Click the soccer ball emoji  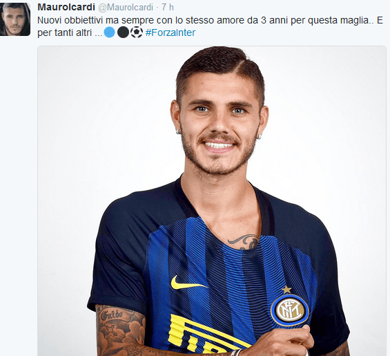pyautogui.click(x=137, y=32)
